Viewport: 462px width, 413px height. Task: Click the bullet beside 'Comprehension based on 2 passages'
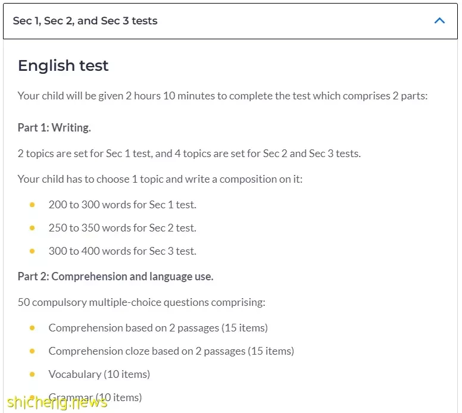pyautogui.click(x=32, y=328)
